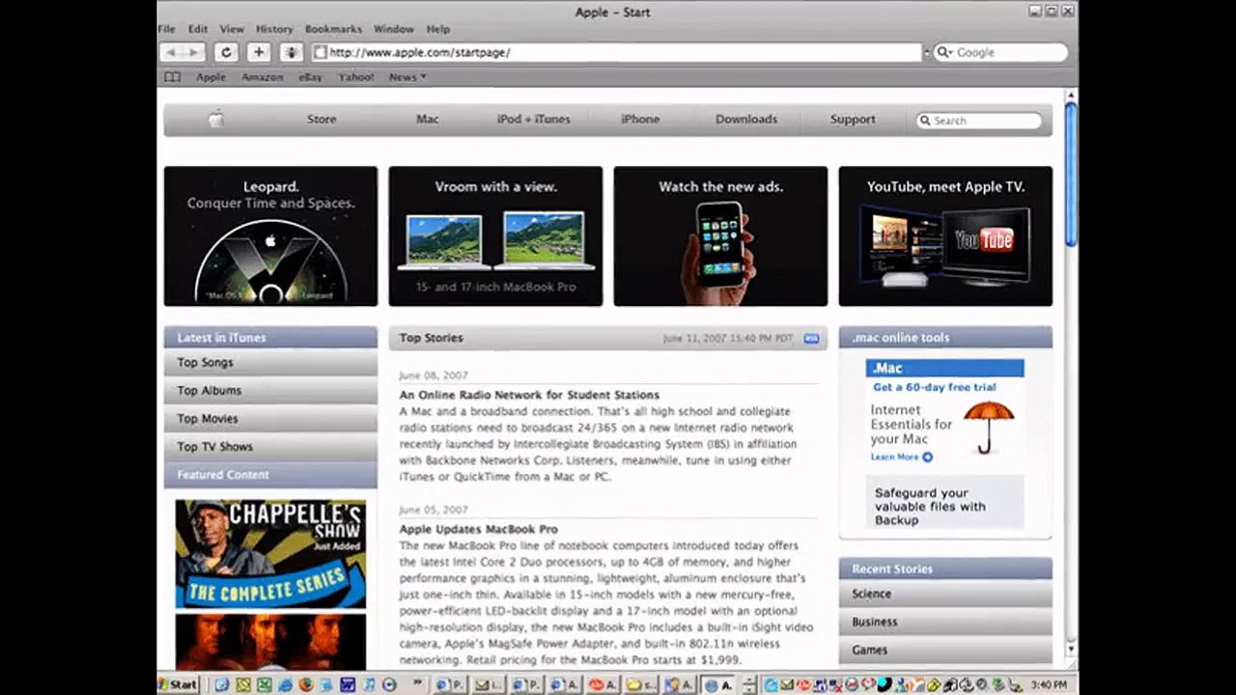Click the apple.com Search field
The image size is (1236, 695).
[x=979, y=121]
